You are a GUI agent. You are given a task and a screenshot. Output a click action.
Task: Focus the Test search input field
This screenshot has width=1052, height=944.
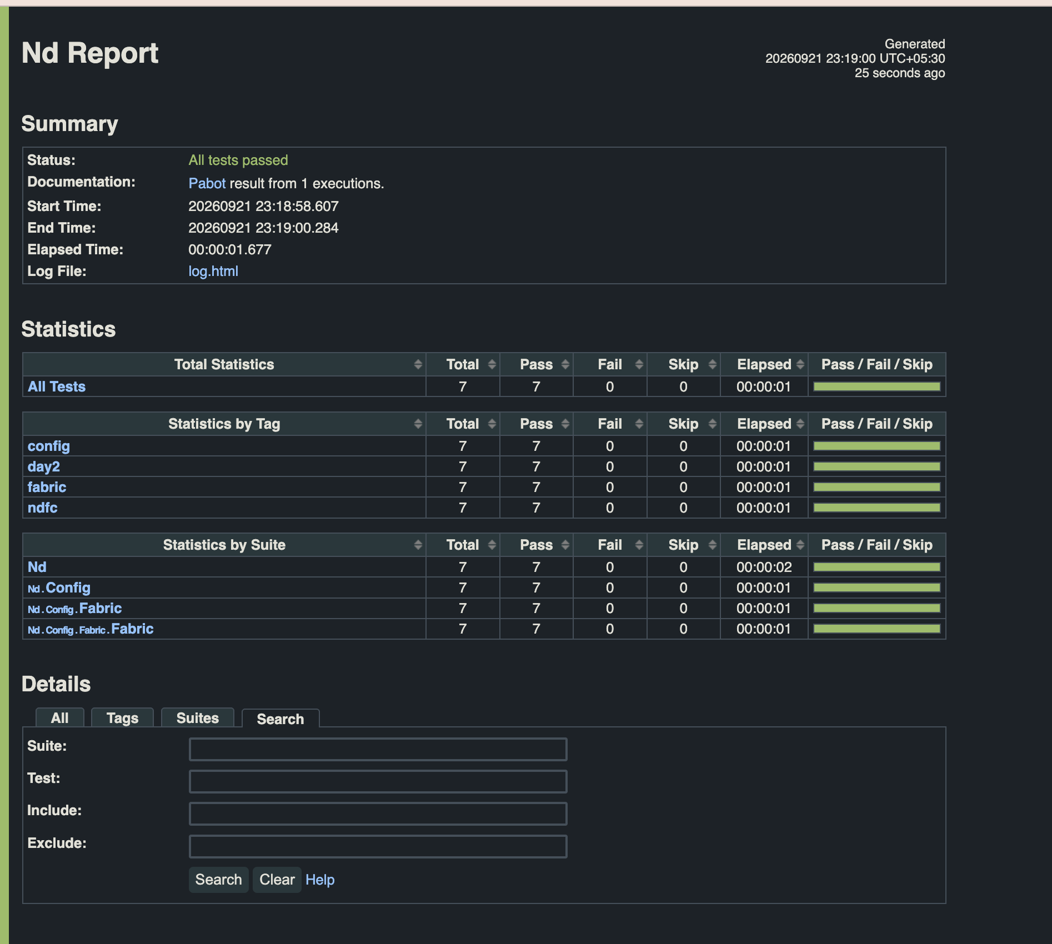[378, 781]
